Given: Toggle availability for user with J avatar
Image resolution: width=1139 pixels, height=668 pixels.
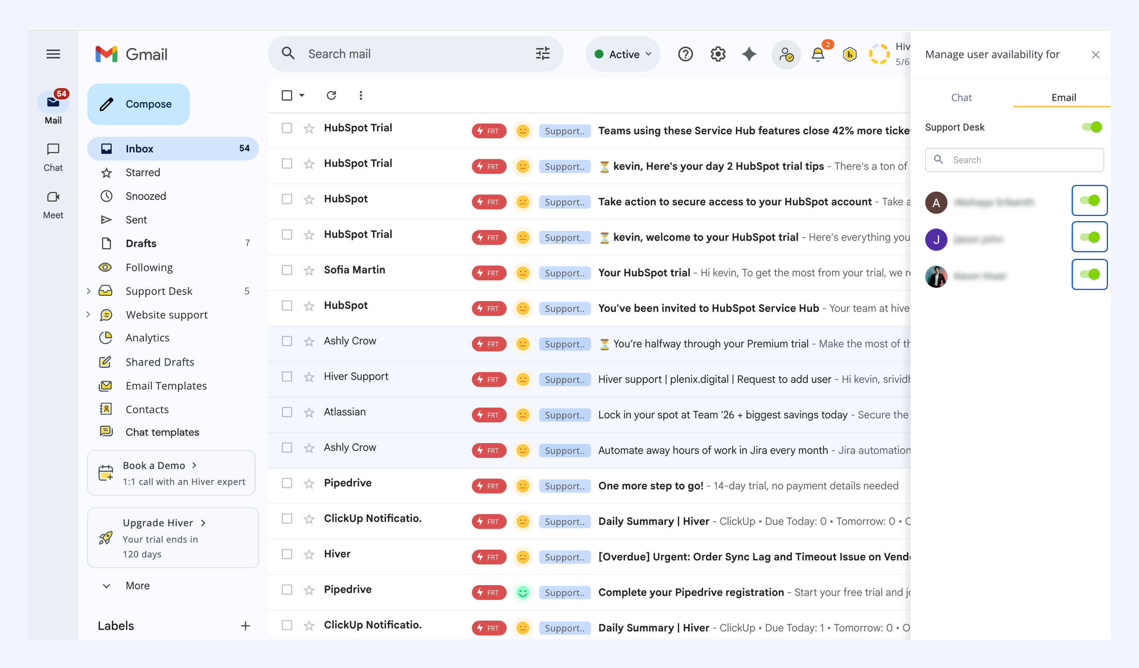Looking at the screenshot, I should click(x=1089, y=237).
